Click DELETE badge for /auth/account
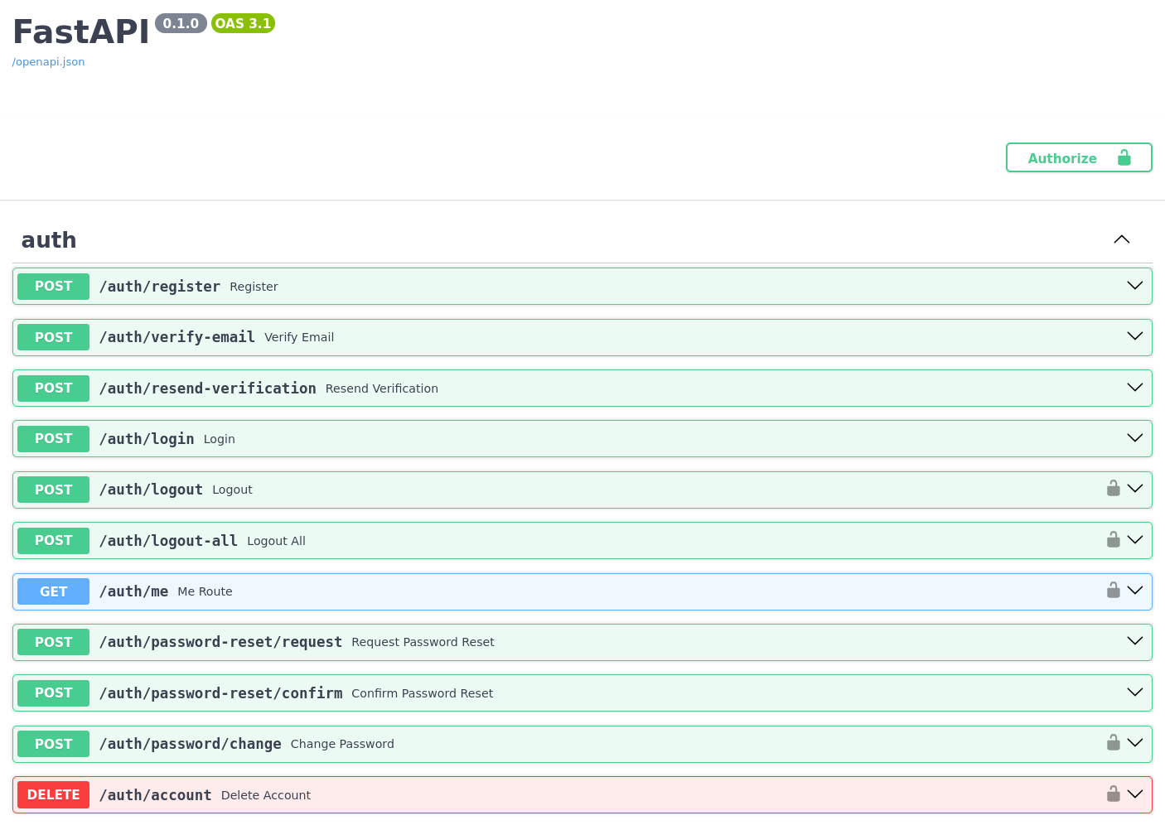 53,794
